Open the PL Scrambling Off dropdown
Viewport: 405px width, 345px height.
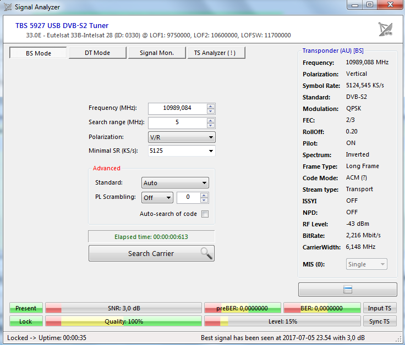[157, 198]
